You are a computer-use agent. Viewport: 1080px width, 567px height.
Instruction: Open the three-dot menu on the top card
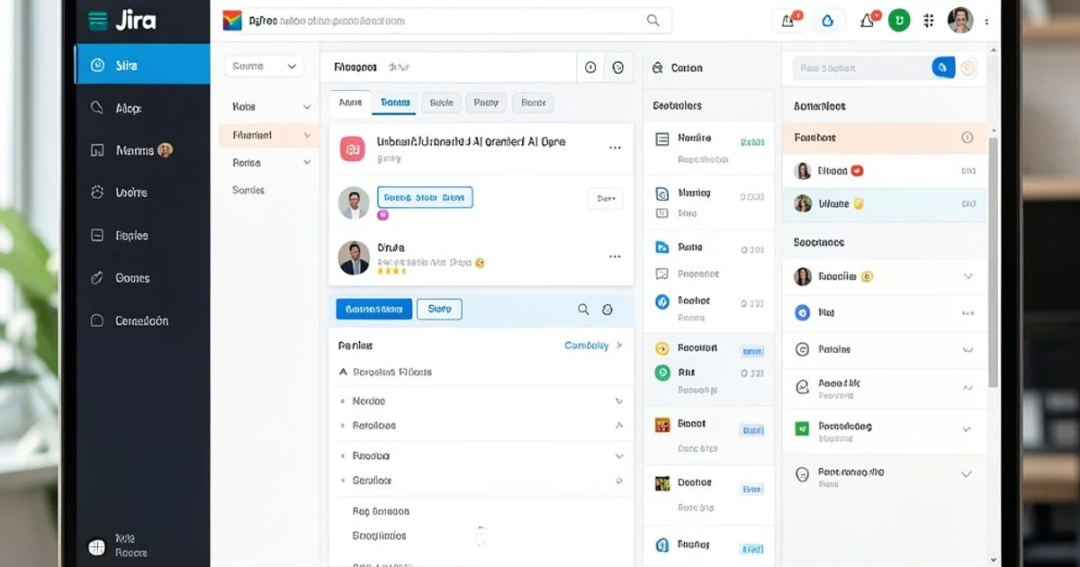coord(615,148)
